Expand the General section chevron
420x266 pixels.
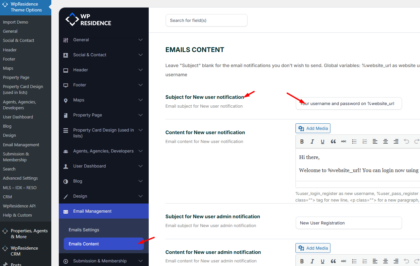pos(141,40)
